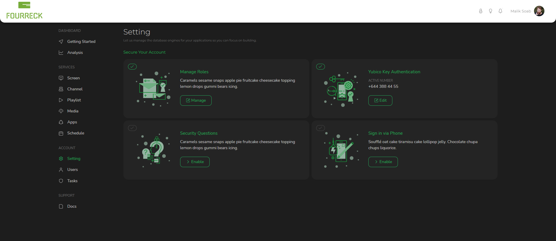
Task: Toggle the Yubico Key Authentication checkmark
Action: pyautogui.click(x=321, y=67)
